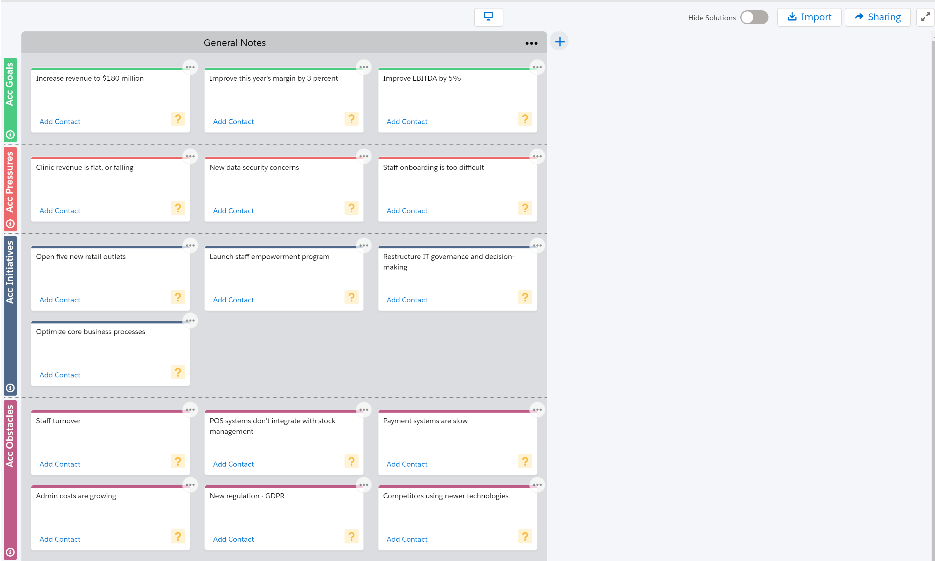Add a new column with the plus icon
The height and width of the screenshot is (561, 935).
559,42
